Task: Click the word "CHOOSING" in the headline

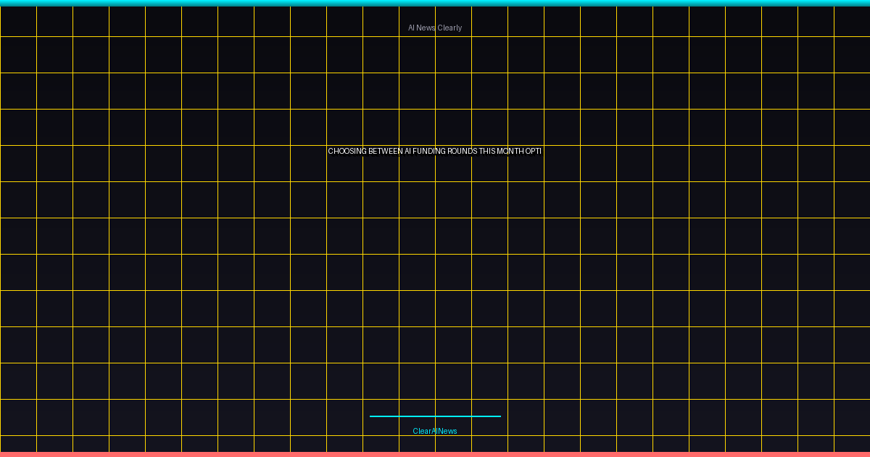Action: pos(347,152)
